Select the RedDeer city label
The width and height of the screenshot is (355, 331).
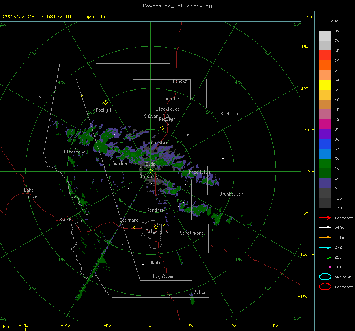[x=167, y=119]
